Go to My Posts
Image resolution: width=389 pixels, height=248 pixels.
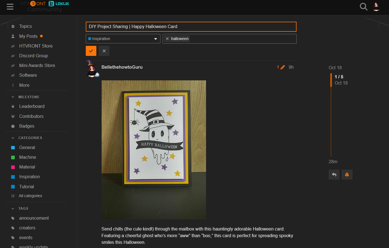[28, 36]
